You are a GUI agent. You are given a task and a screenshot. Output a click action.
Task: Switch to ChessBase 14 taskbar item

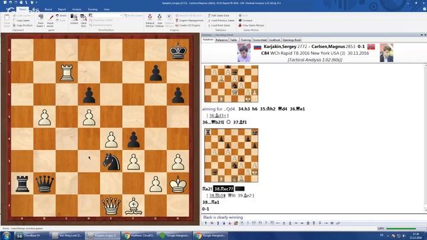(x=31, y=235)
